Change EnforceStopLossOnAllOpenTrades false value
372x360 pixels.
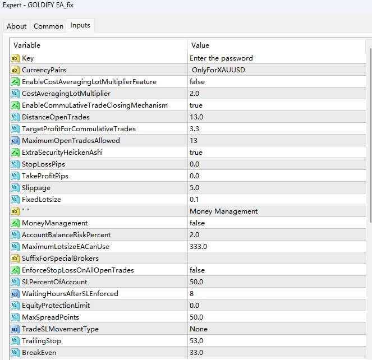[197, 270]
